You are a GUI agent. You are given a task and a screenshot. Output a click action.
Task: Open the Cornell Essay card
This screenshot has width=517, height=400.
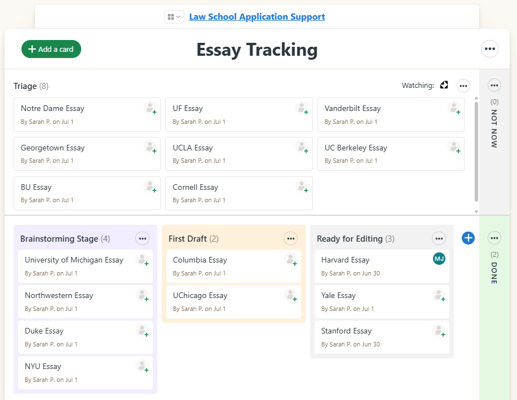(238, 193)
